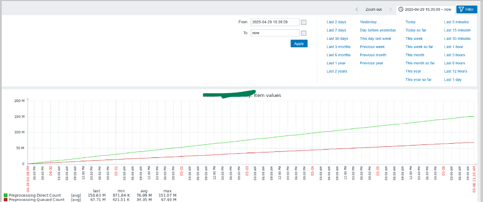
Task: Go to previous time period arrow
Action: [357, 9]
